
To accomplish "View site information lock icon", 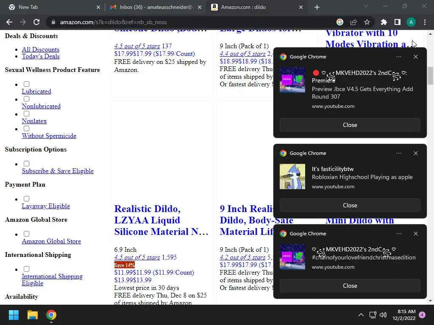I will tap(53, 22).
